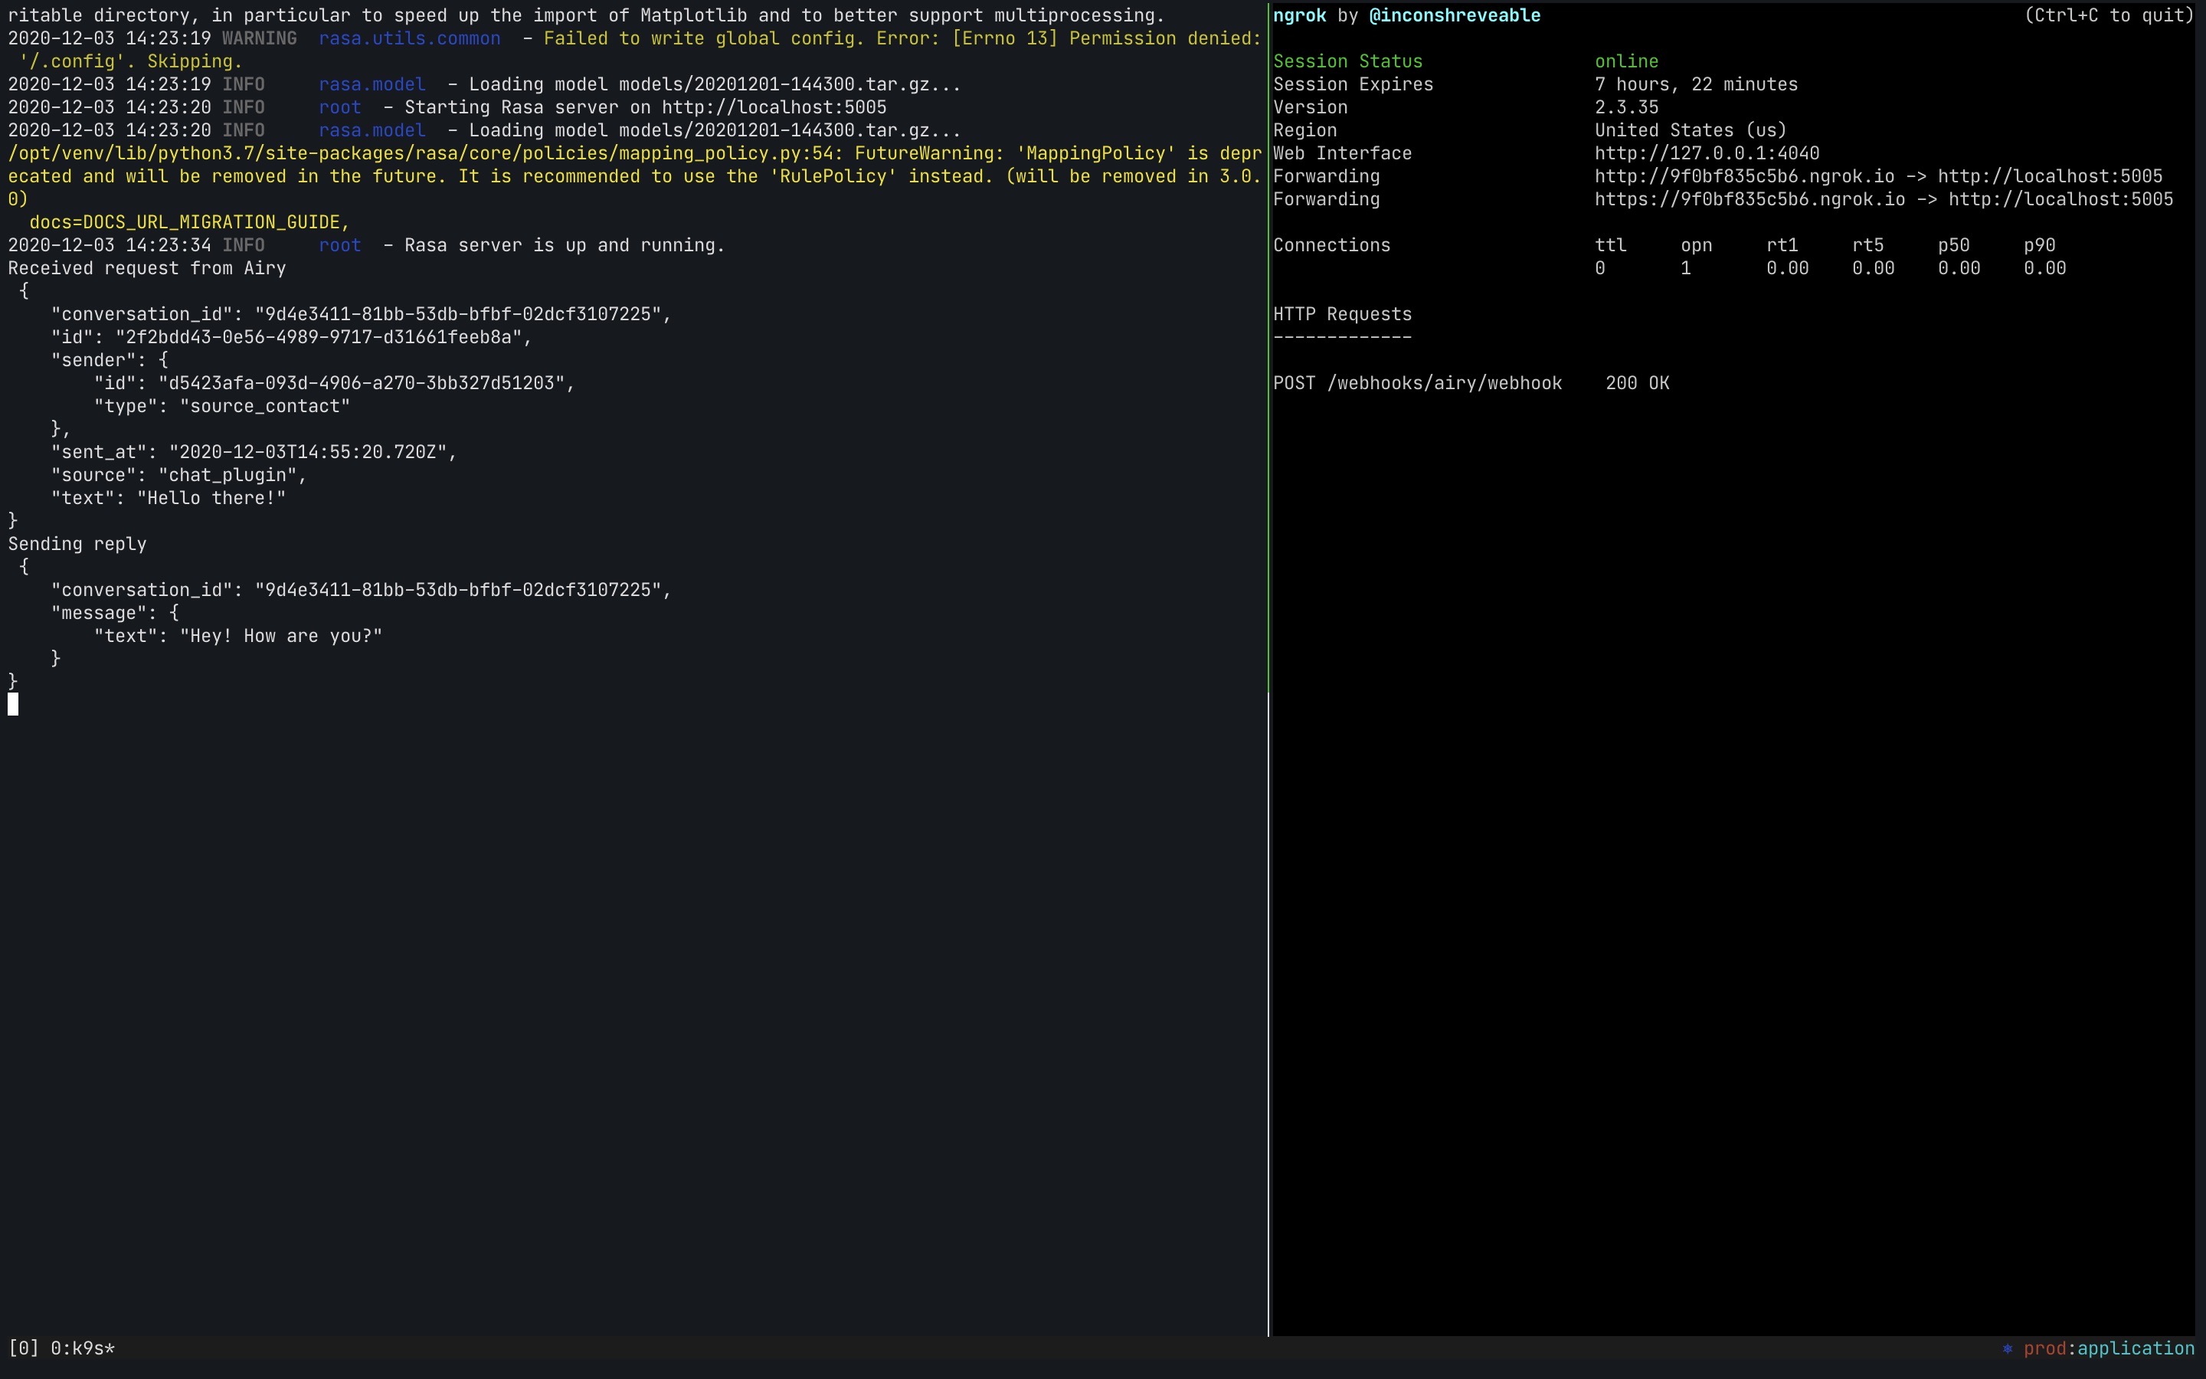2206x1379 pixels.
Task: Click the HTTP Requests heading
Action: (1342, 315)
